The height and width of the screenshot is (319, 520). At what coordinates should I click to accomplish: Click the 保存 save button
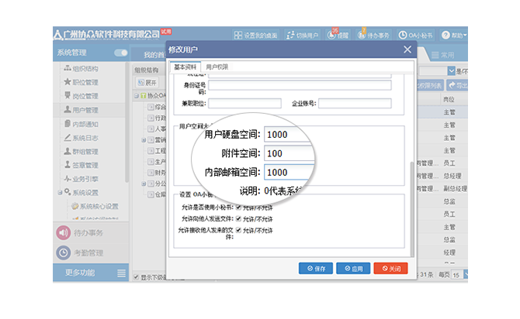[x=316, y=268]
